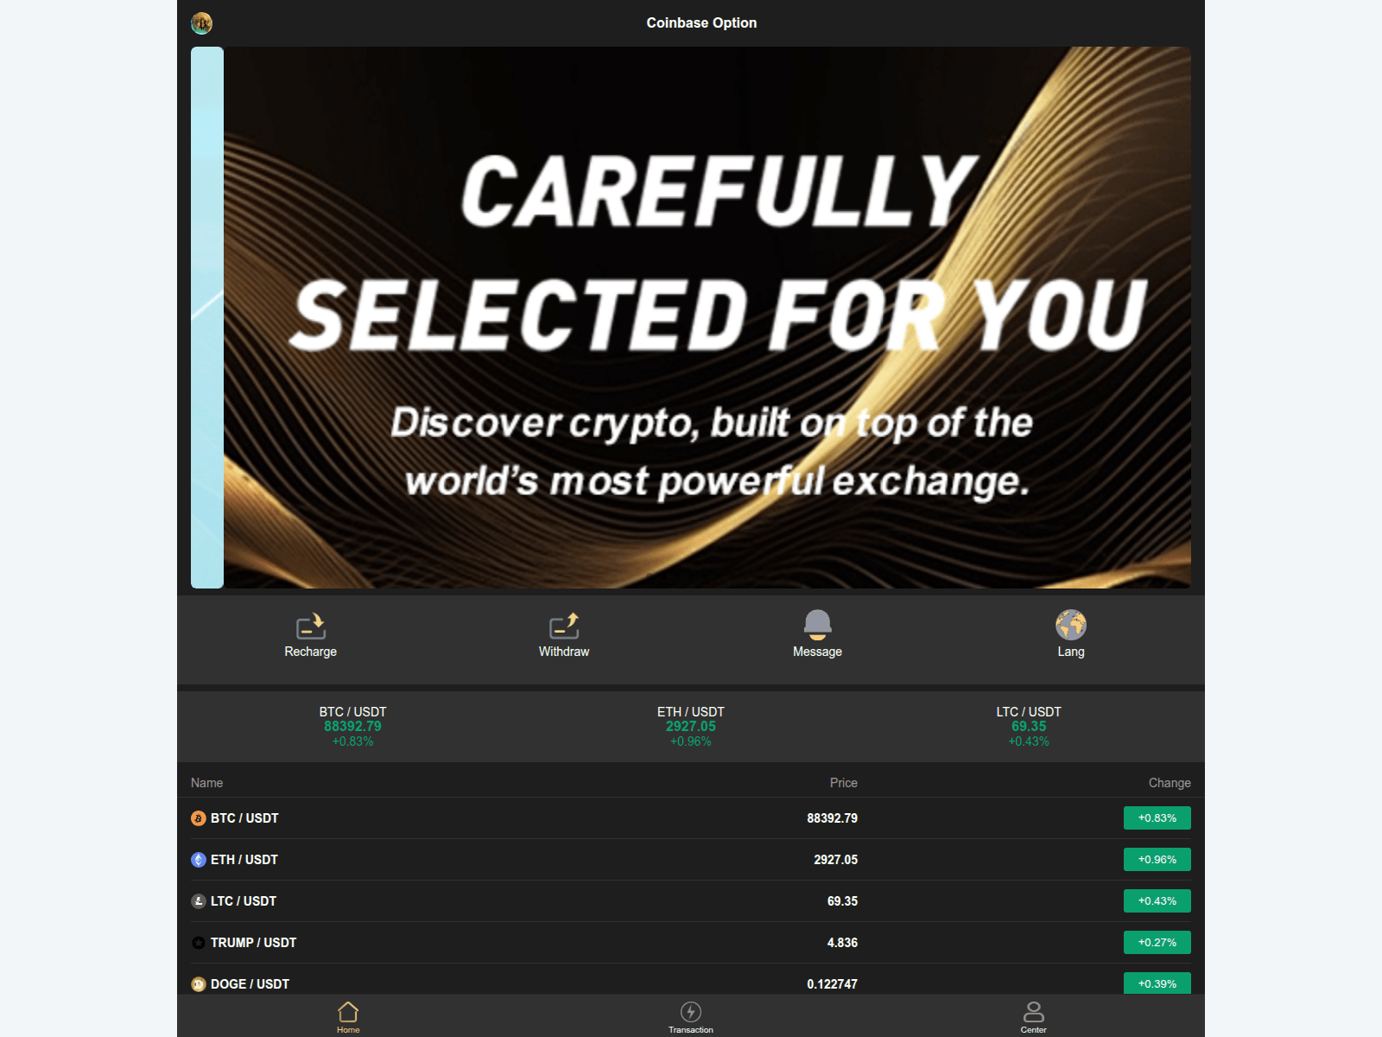Select ETH / USDT name in the list
1382x1037 pixels.
point(244,860)
